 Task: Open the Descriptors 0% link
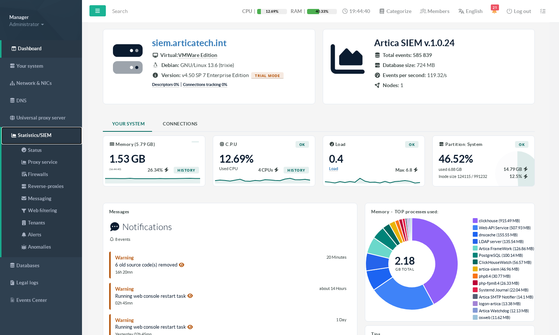coord(165,84)
